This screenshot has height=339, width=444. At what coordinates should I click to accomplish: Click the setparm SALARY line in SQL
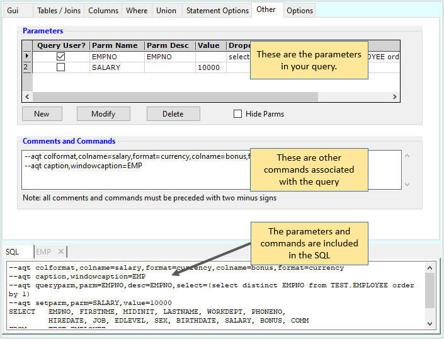(90, 302)
